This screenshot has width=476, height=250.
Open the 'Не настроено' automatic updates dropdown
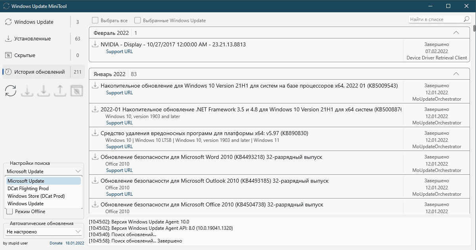(44, 231)
